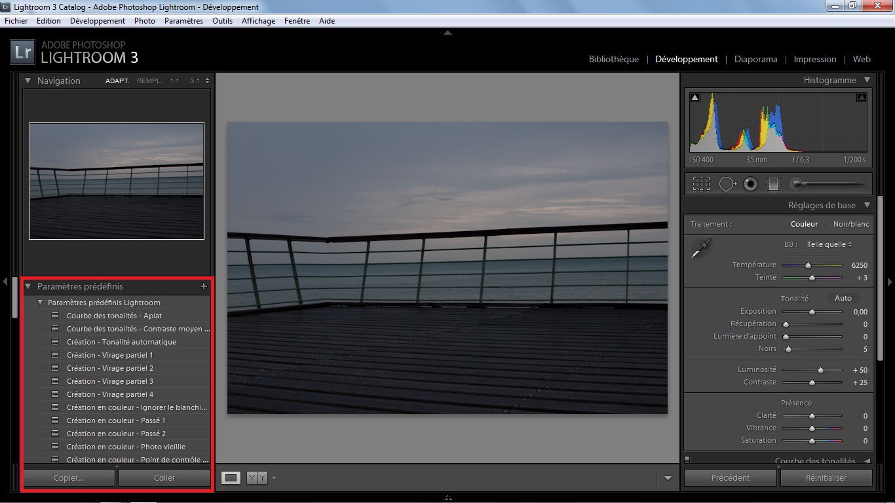
Task: Switch to Loupe view in the toolbar
Action: tap(231, 478)
